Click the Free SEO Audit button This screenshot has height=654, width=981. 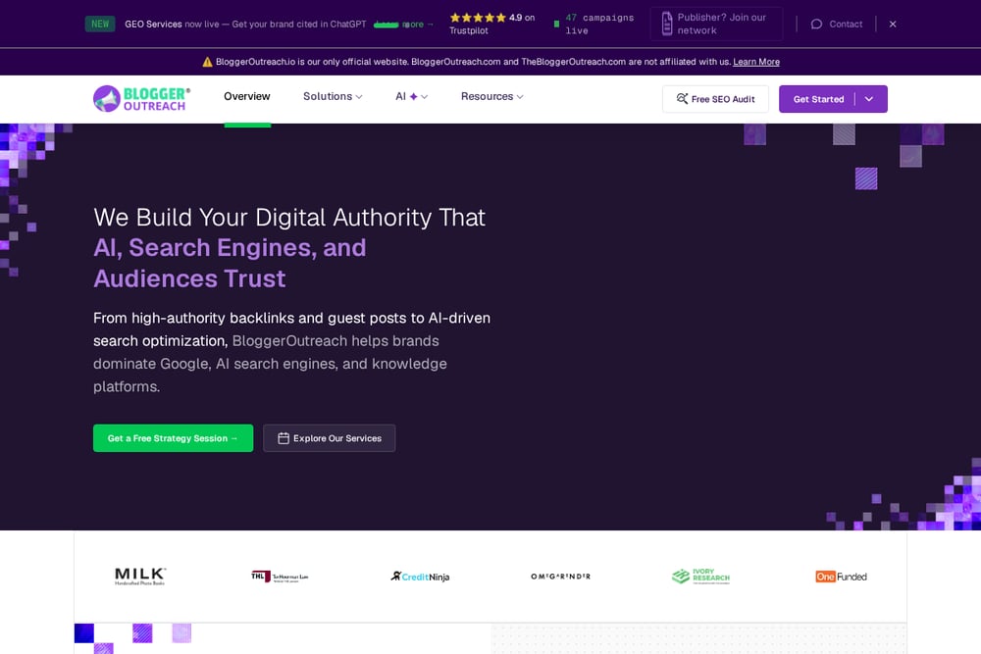(715, 99)
